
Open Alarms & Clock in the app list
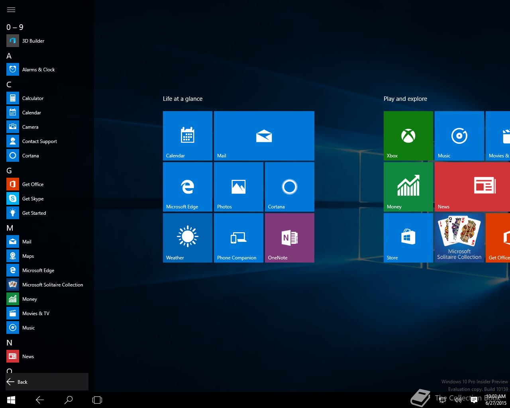(x=47, y=69)
